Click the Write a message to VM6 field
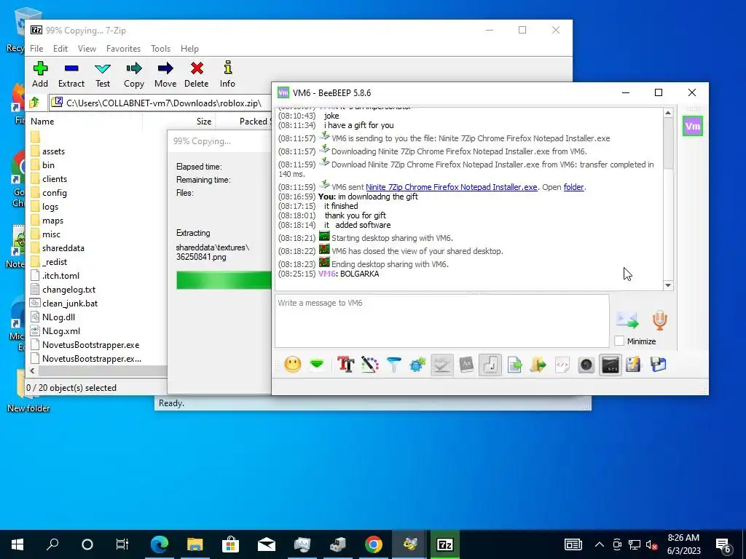The height and width of the screenshot is (559, 746). click(442, 321)
